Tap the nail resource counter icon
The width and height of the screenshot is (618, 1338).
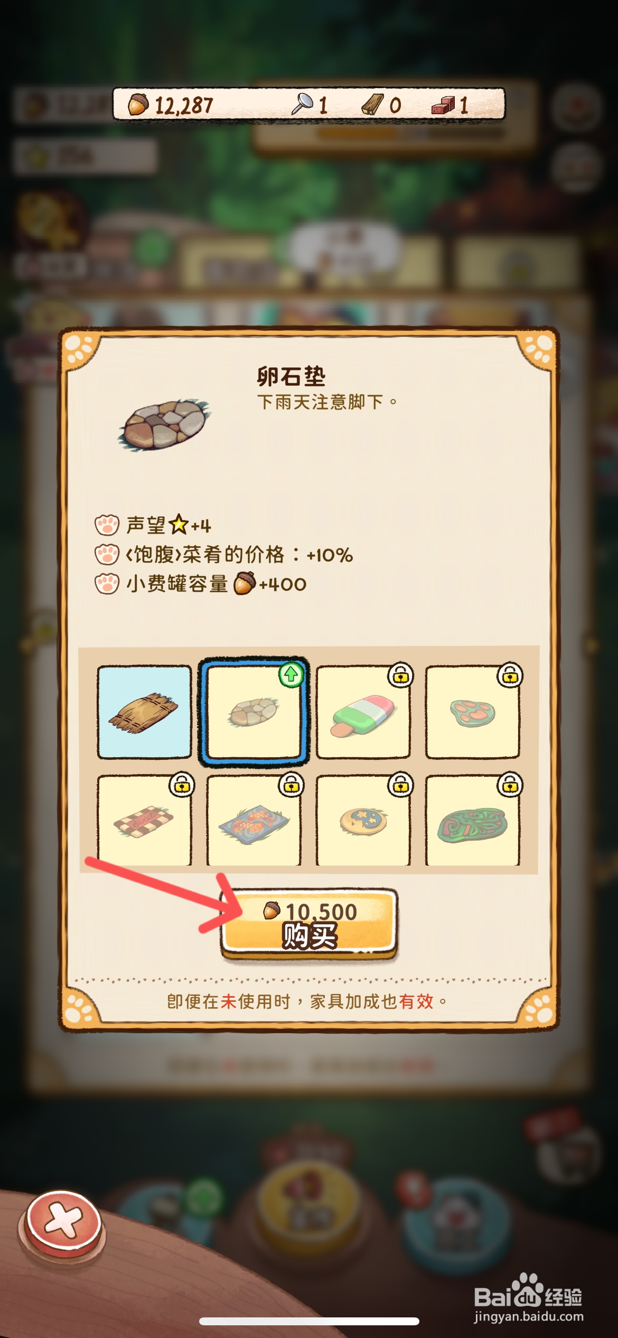(303, 104)
